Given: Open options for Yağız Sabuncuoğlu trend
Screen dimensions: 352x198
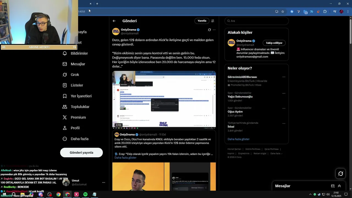Looking at the screenshot, I should (x=284, y=93).
